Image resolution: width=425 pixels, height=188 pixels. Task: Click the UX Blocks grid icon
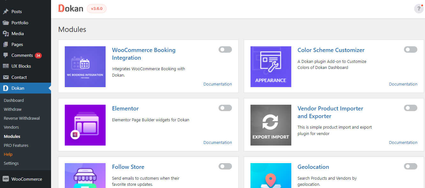[x=6, y=66]
